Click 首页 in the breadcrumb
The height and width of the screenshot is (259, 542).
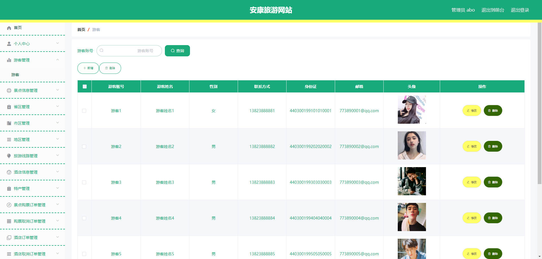click(x=81, y=30)
